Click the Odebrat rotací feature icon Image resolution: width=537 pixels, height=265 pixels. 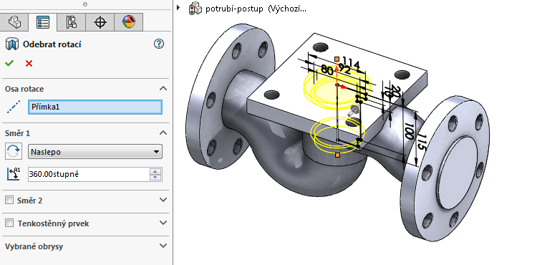(12, 44)
